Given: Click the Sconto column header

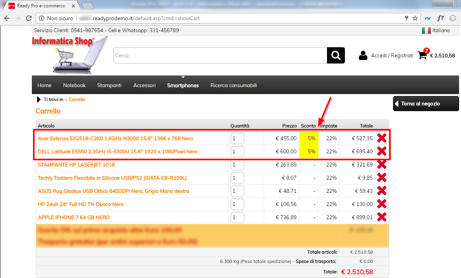Looking at the screenshot, I should point(308,126).
